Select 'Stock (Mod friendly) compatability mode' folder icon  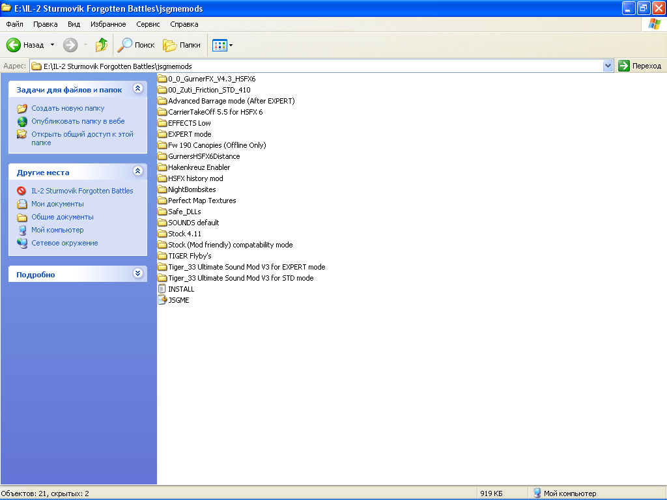162,245
